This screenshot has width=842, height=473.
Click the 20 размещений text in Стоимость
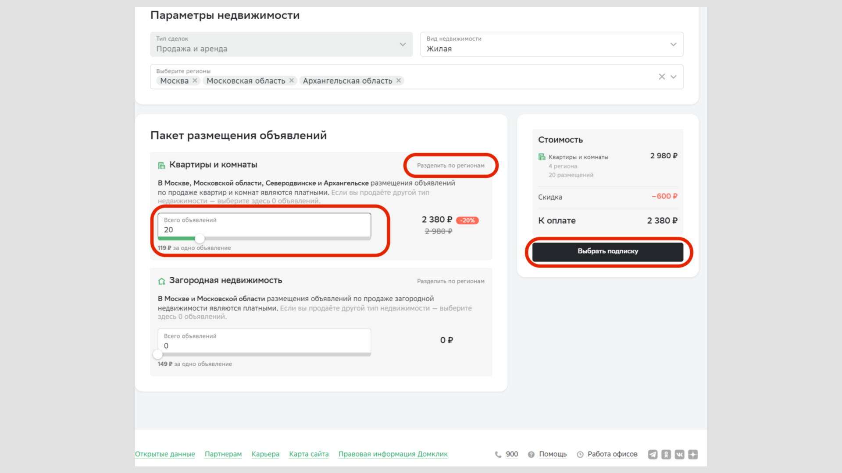point(571,175)
